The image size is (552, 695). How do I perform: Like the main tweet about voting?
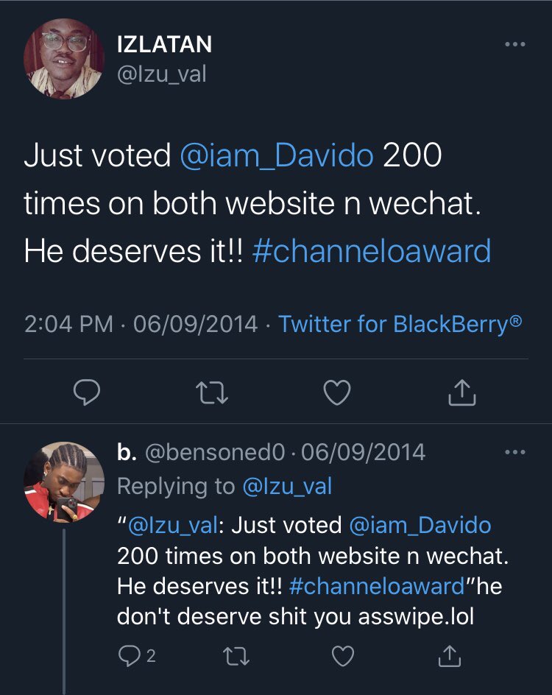337,394
